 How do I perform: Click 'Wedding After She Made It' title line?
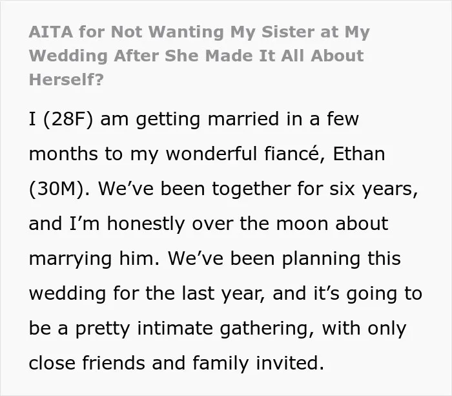pyautogui.click(x=153, y=56)
